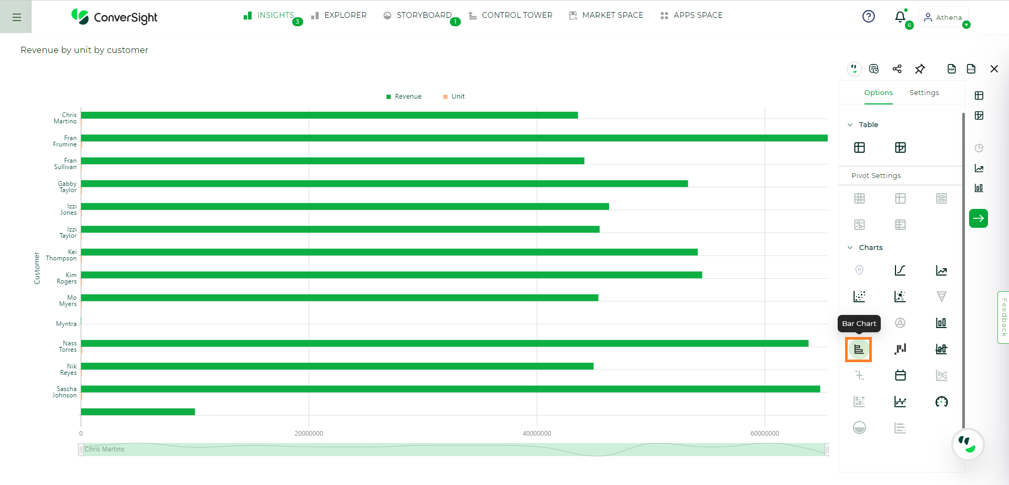Open the notifications bell
This screenshot has width=1009, height=485.
pyautogui.click(x=900, y=17)
